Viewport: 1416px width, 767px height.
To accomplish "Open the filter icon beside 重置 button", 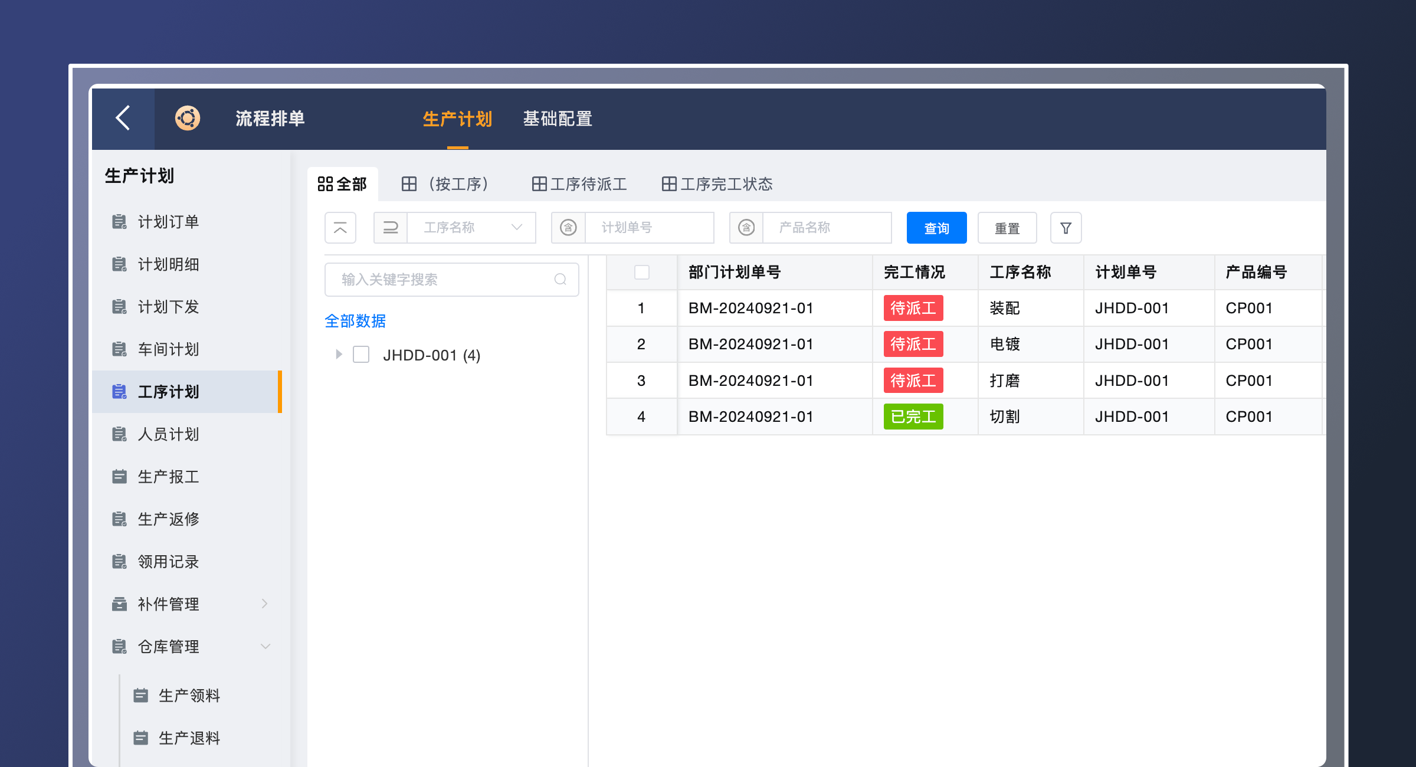I will (x=1066, y=228).
